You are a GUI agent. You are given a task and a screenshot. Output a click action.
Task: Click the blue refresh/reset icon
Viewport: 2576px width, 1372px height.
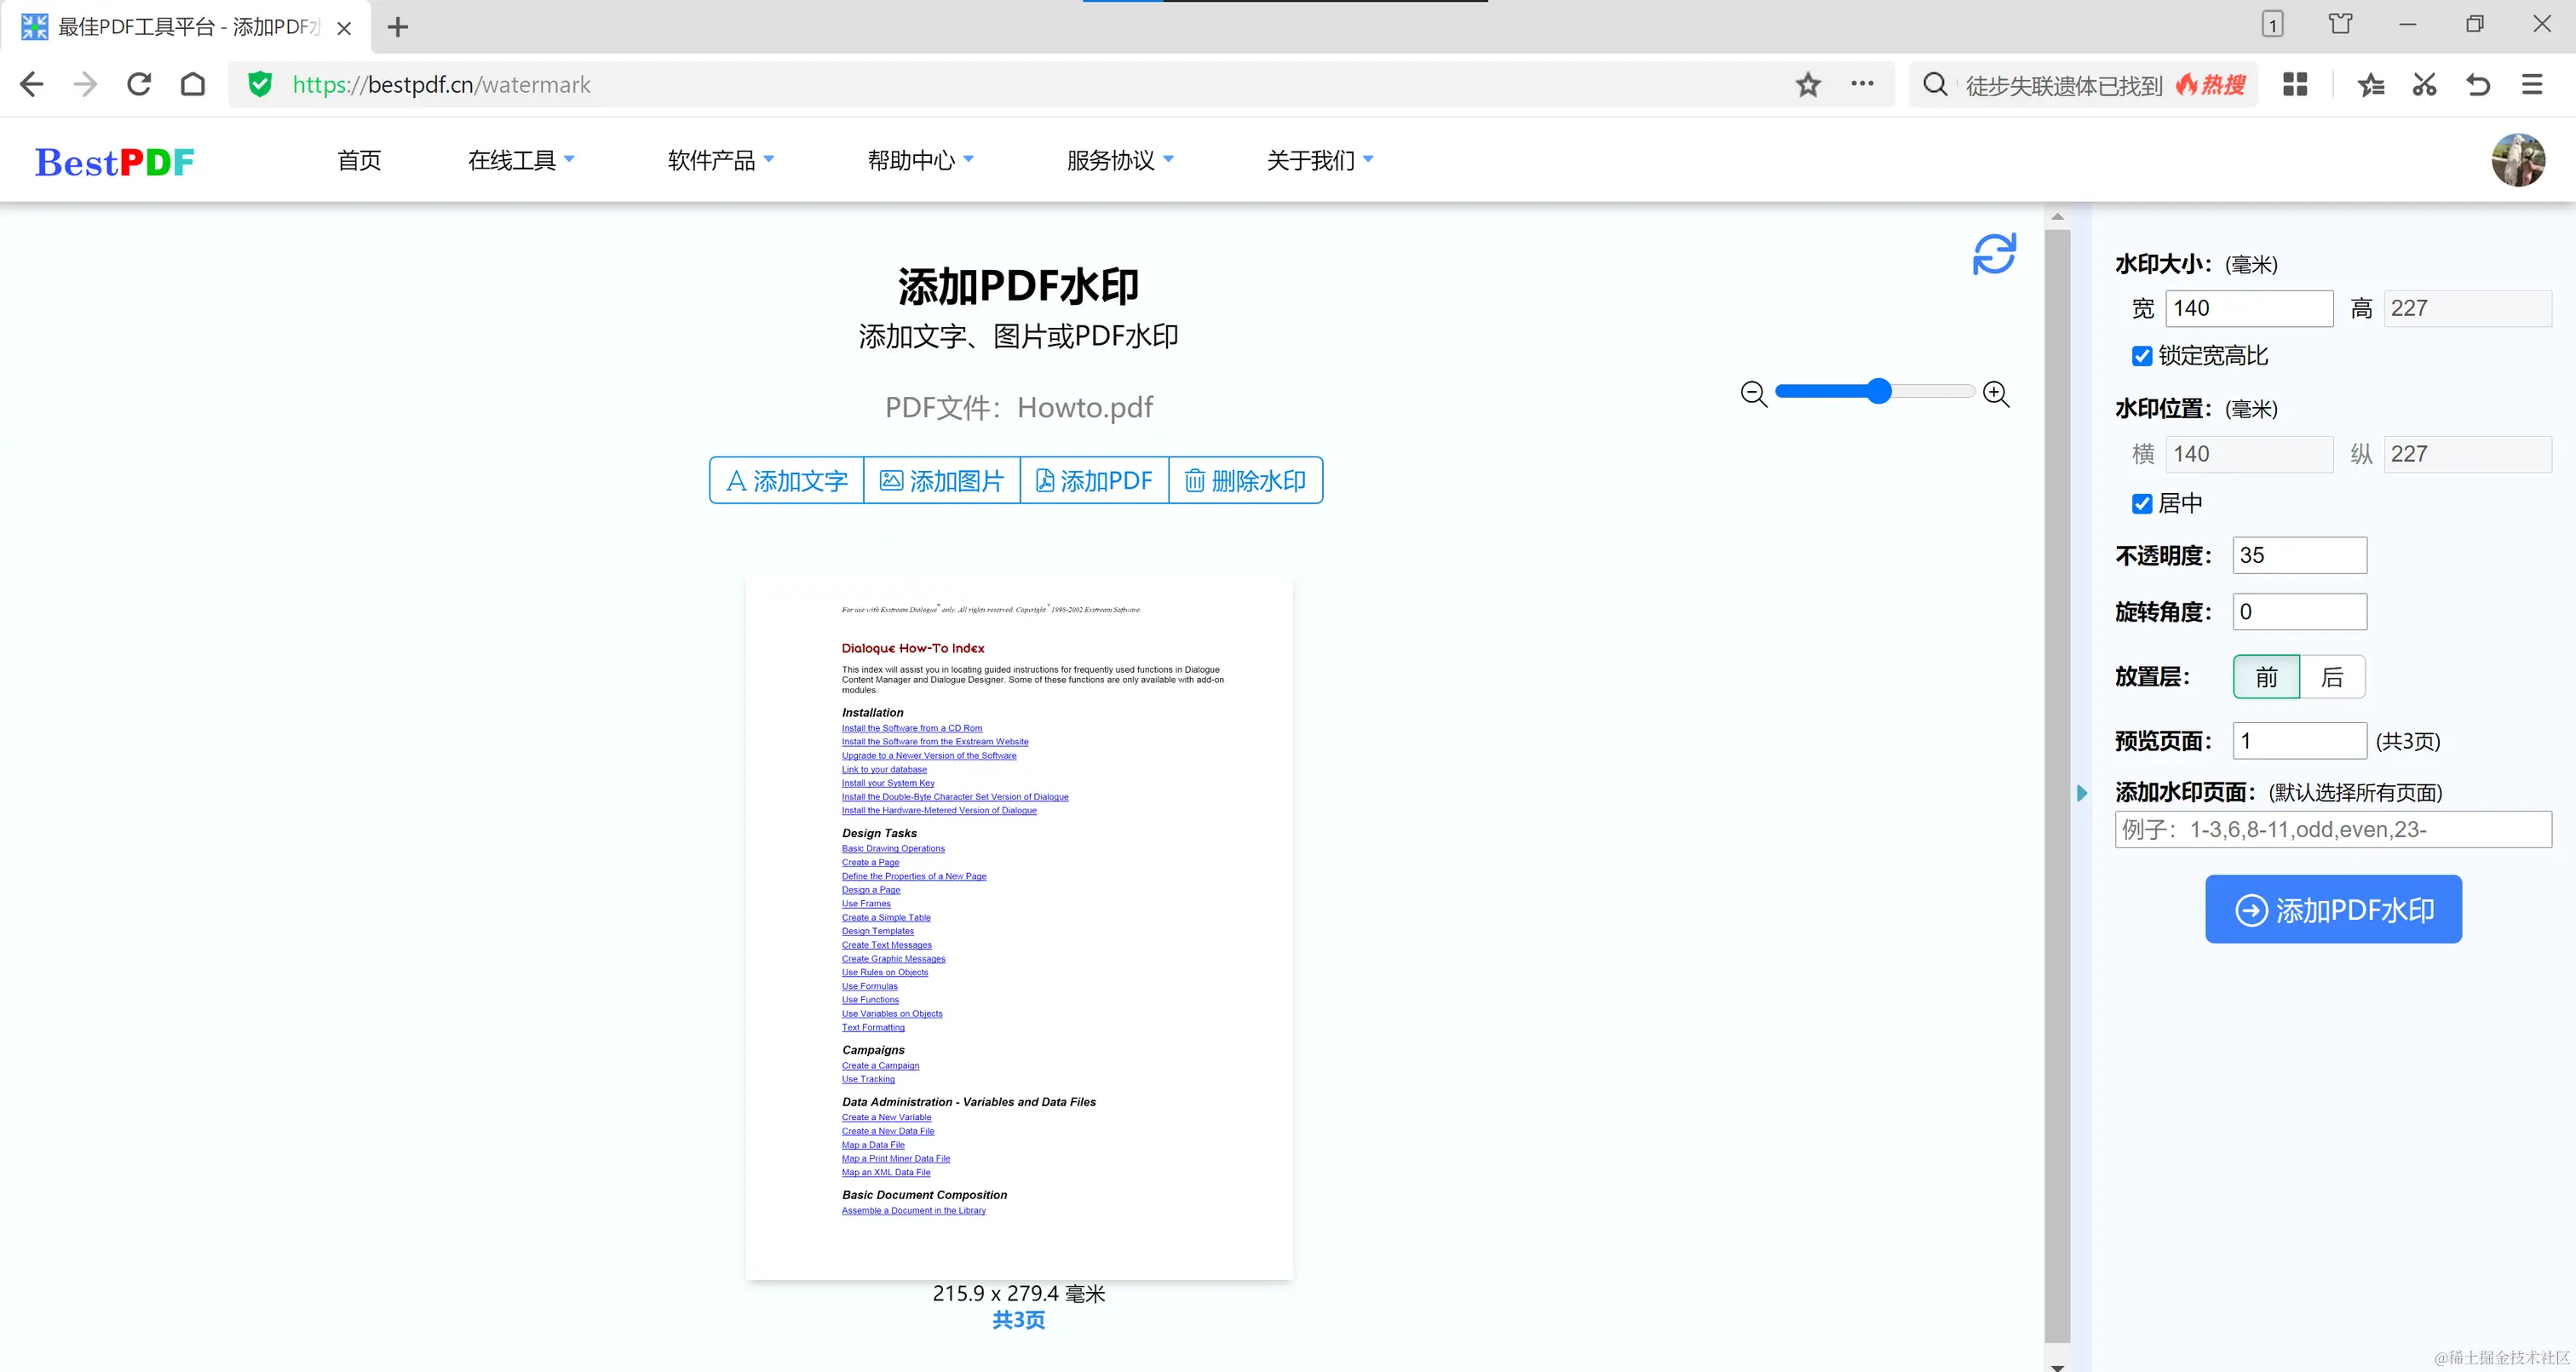point(1994,254)
